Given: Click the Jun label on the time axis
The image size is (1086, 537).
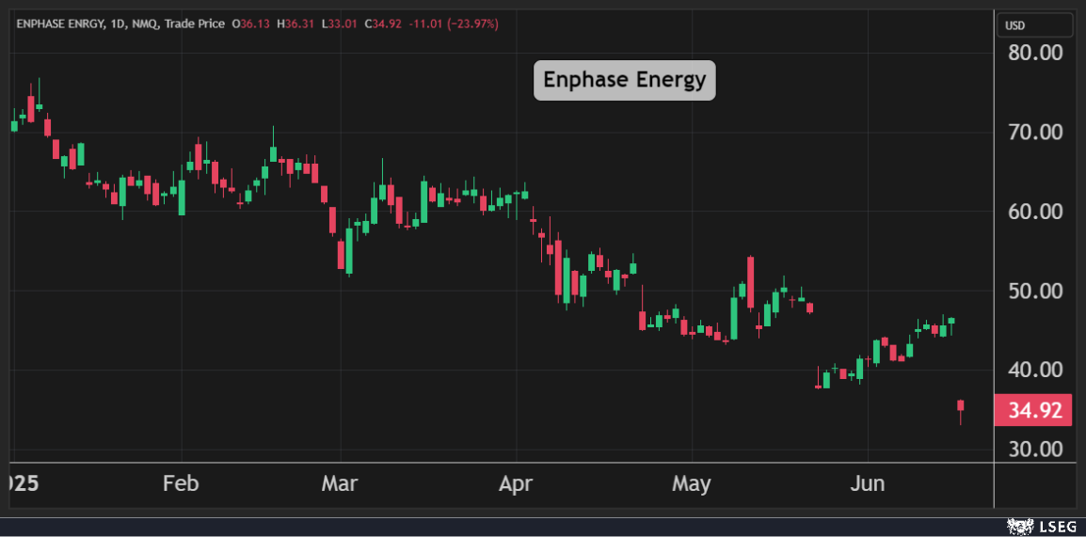Looking at the screenshot, I should (x=867, y=483).
